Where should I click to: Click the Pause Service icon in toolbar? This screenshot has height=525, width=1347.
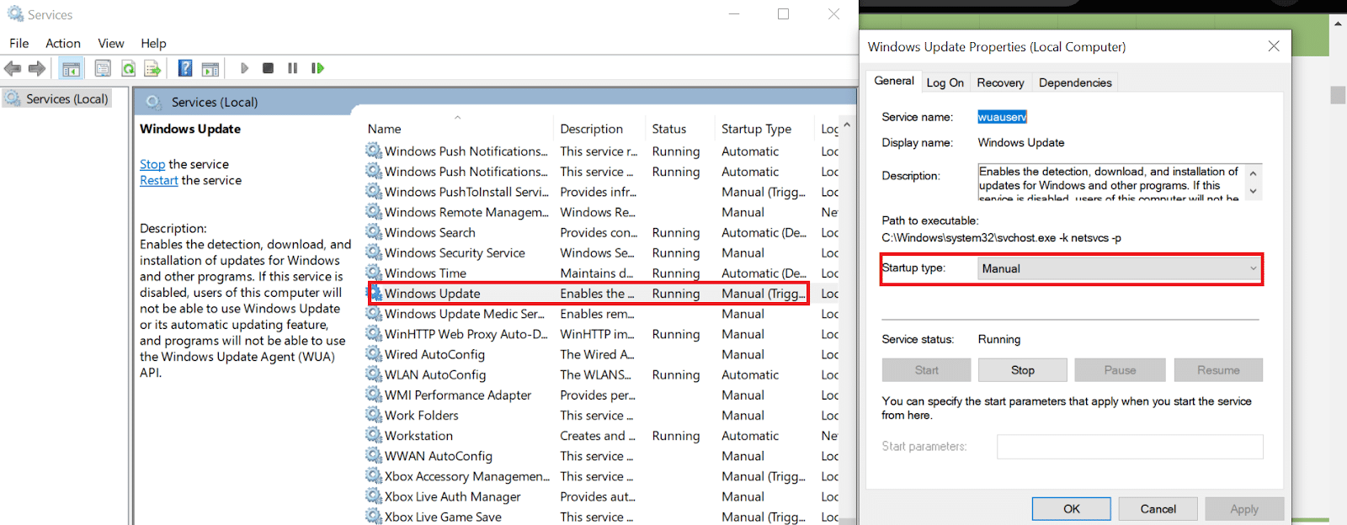[x=292, y=68]
